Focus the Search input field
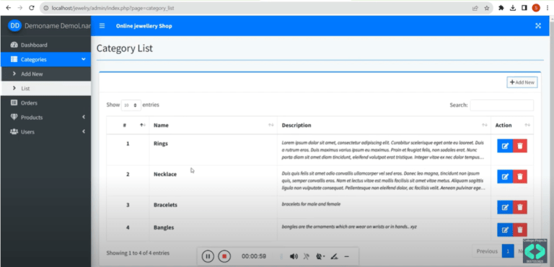The image size is (554, 267). pos(502,105)
